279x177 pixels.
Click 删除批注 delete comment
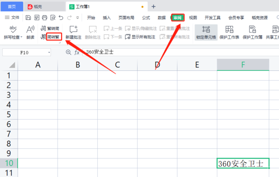(x=93, y=32)
